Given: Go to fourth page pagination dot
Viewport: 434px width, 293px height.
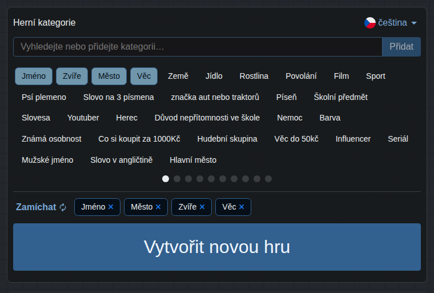Looking at the screenshot, I should 200,179.
